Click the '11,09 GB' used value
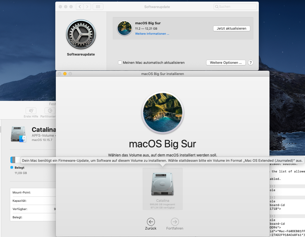The height and width of the screenshot is (237, 305). click(21, 173)
